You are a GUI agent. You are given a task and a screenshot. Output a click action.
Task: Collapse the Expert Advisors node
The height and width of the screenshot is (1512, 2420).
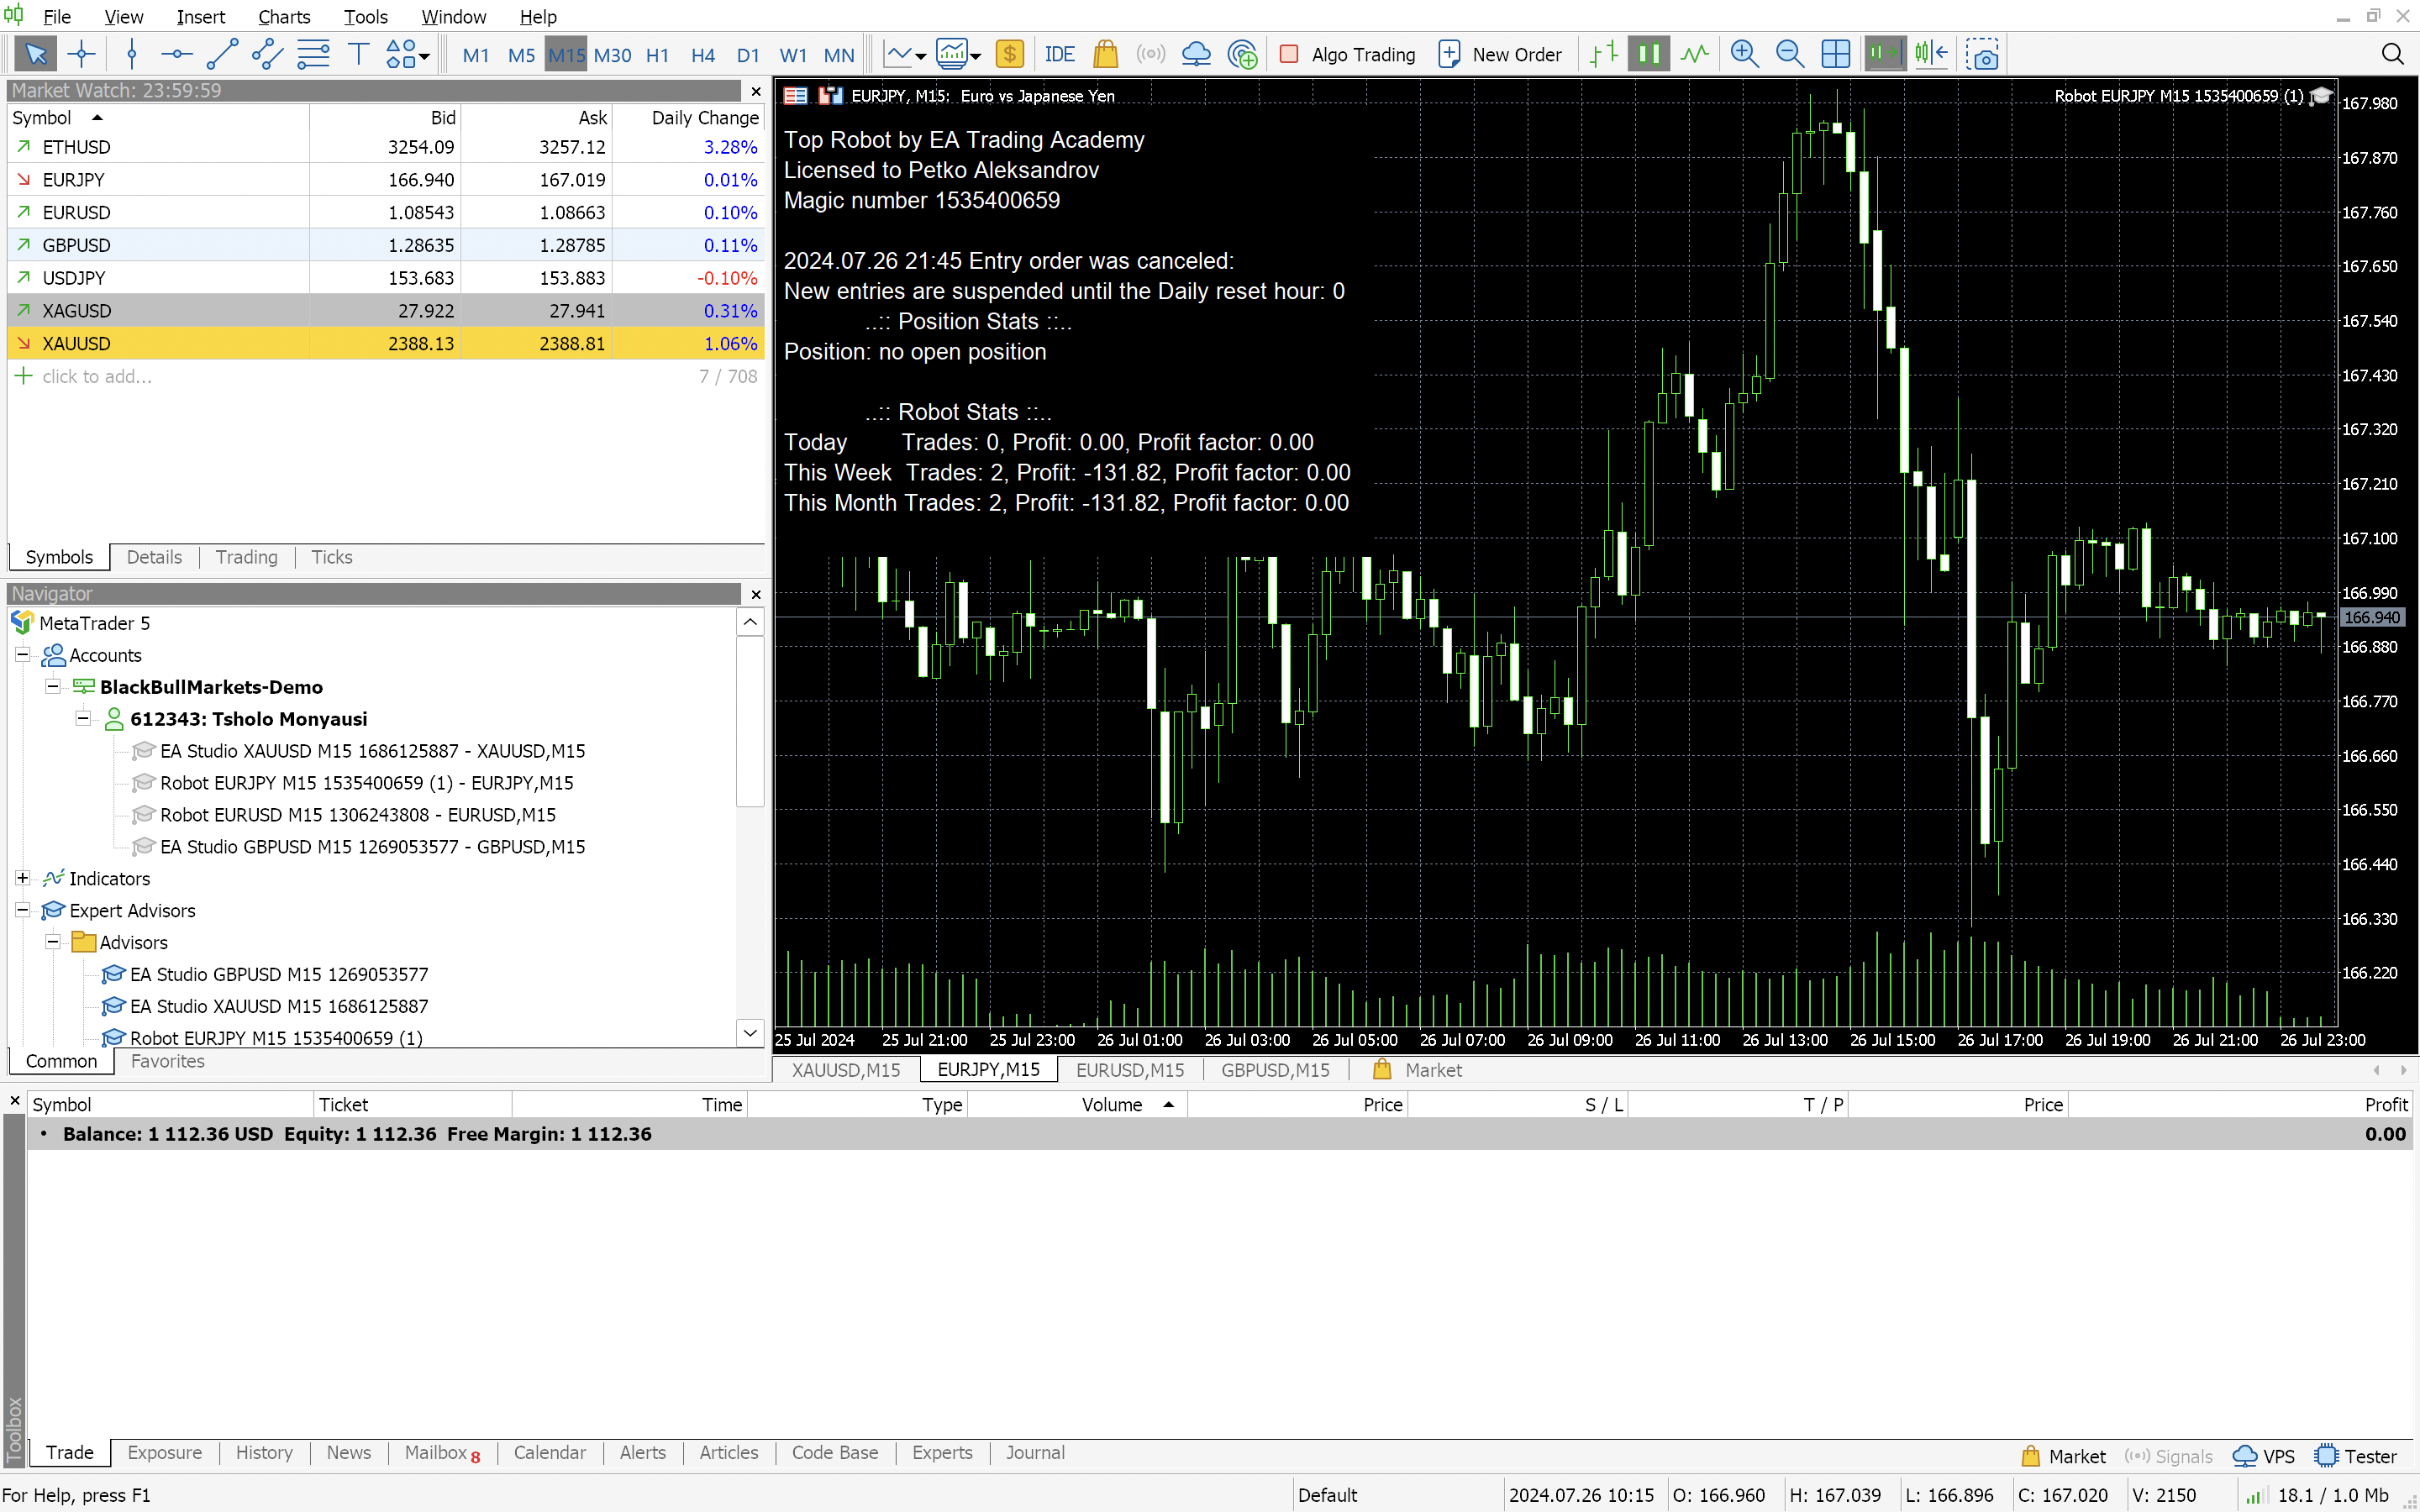pos(22,910)
